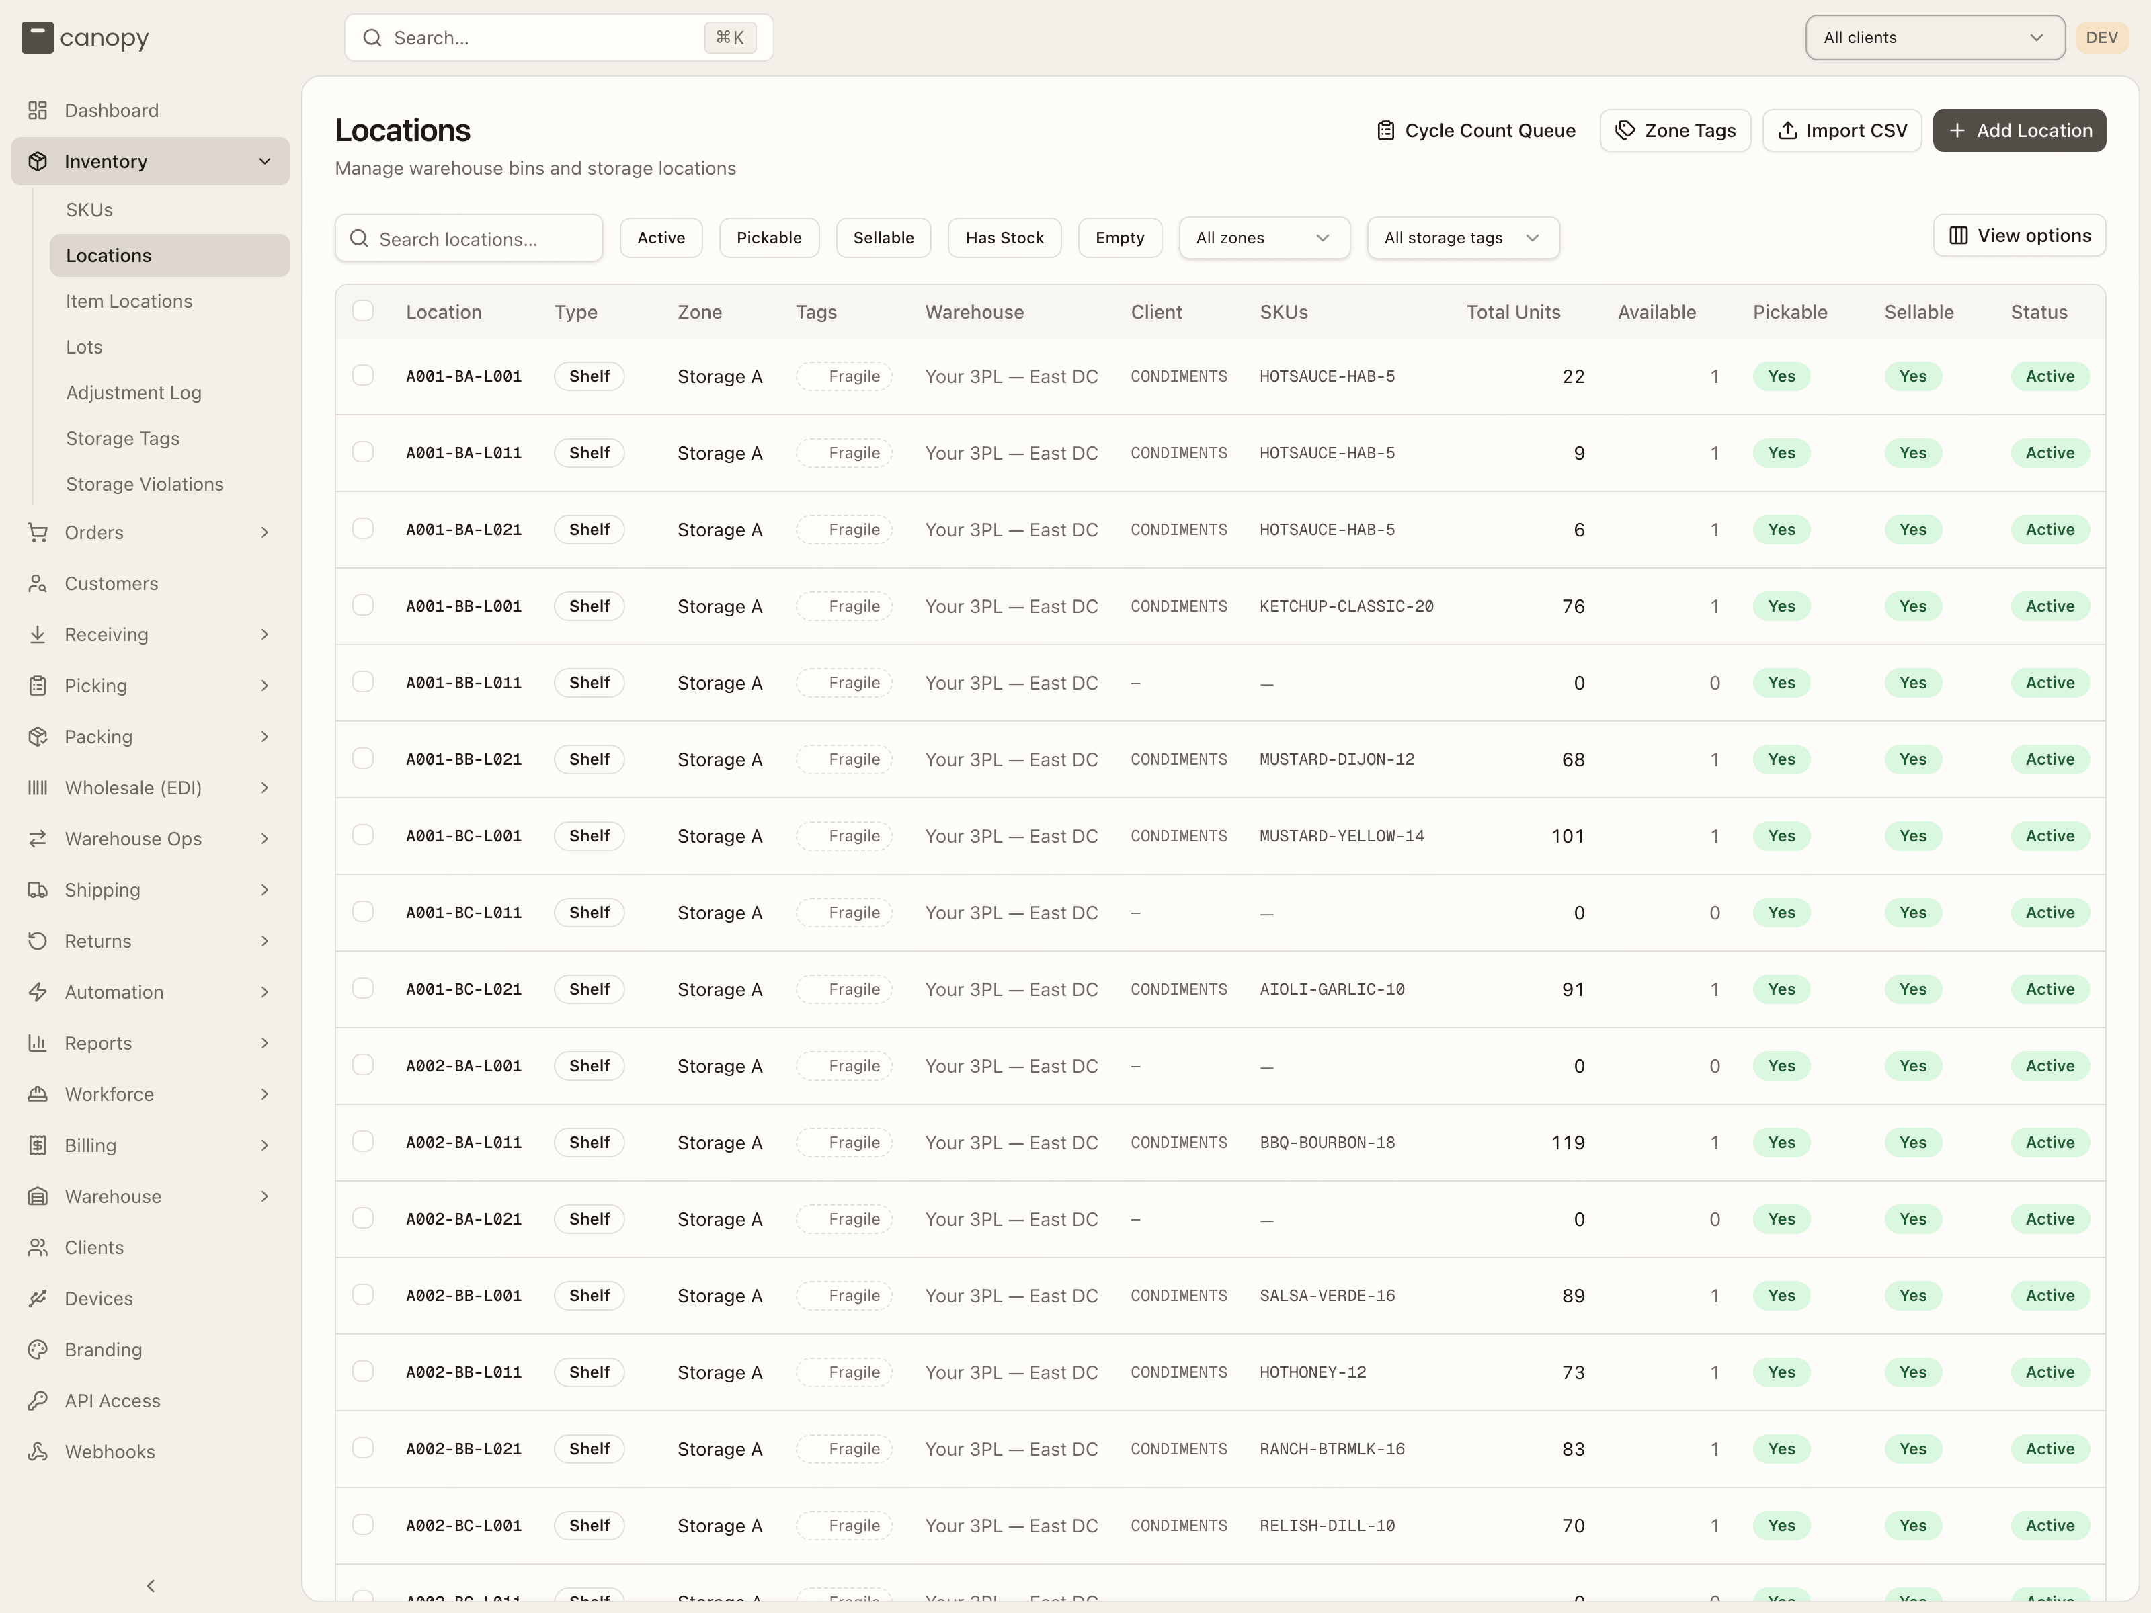The height and width of the screenshot is (1613, 2151).
Task: Tick the select-all checkbox in table header
Action: (363, 310)
